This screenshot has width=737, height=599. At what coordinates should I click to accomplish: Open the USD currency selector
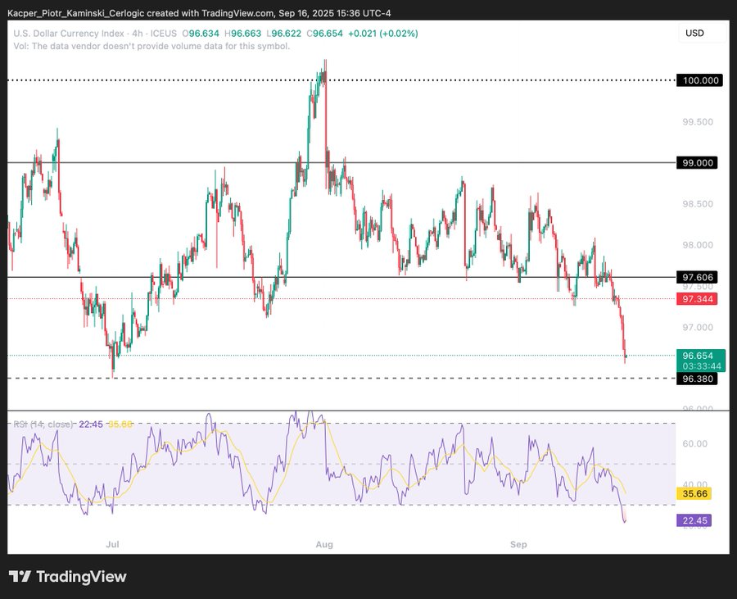(694, 34)
